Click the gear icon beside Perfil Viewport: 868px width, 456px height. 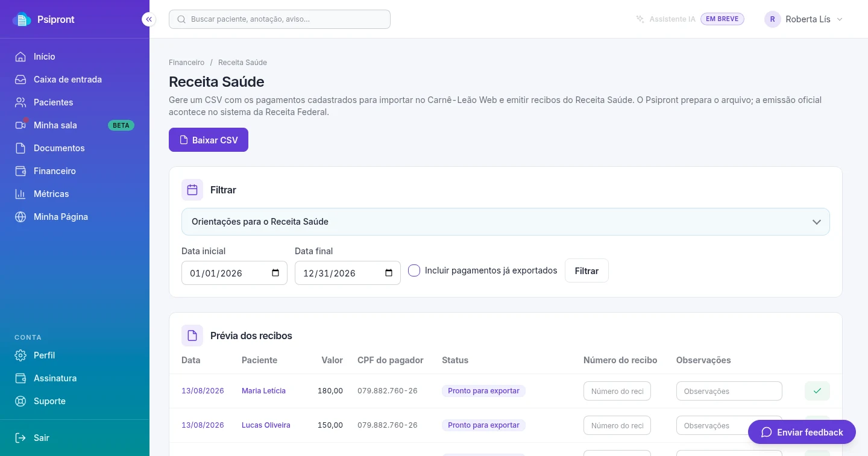coord(20,355)
